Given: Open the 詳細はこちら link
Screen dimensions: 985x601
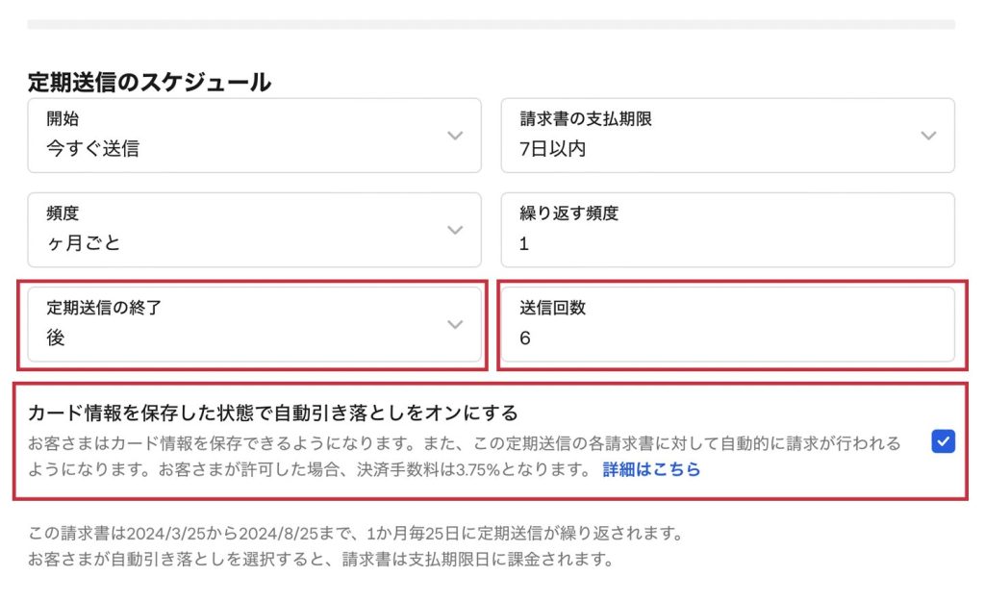Looking at the screenshot, I should pos(651,470).
